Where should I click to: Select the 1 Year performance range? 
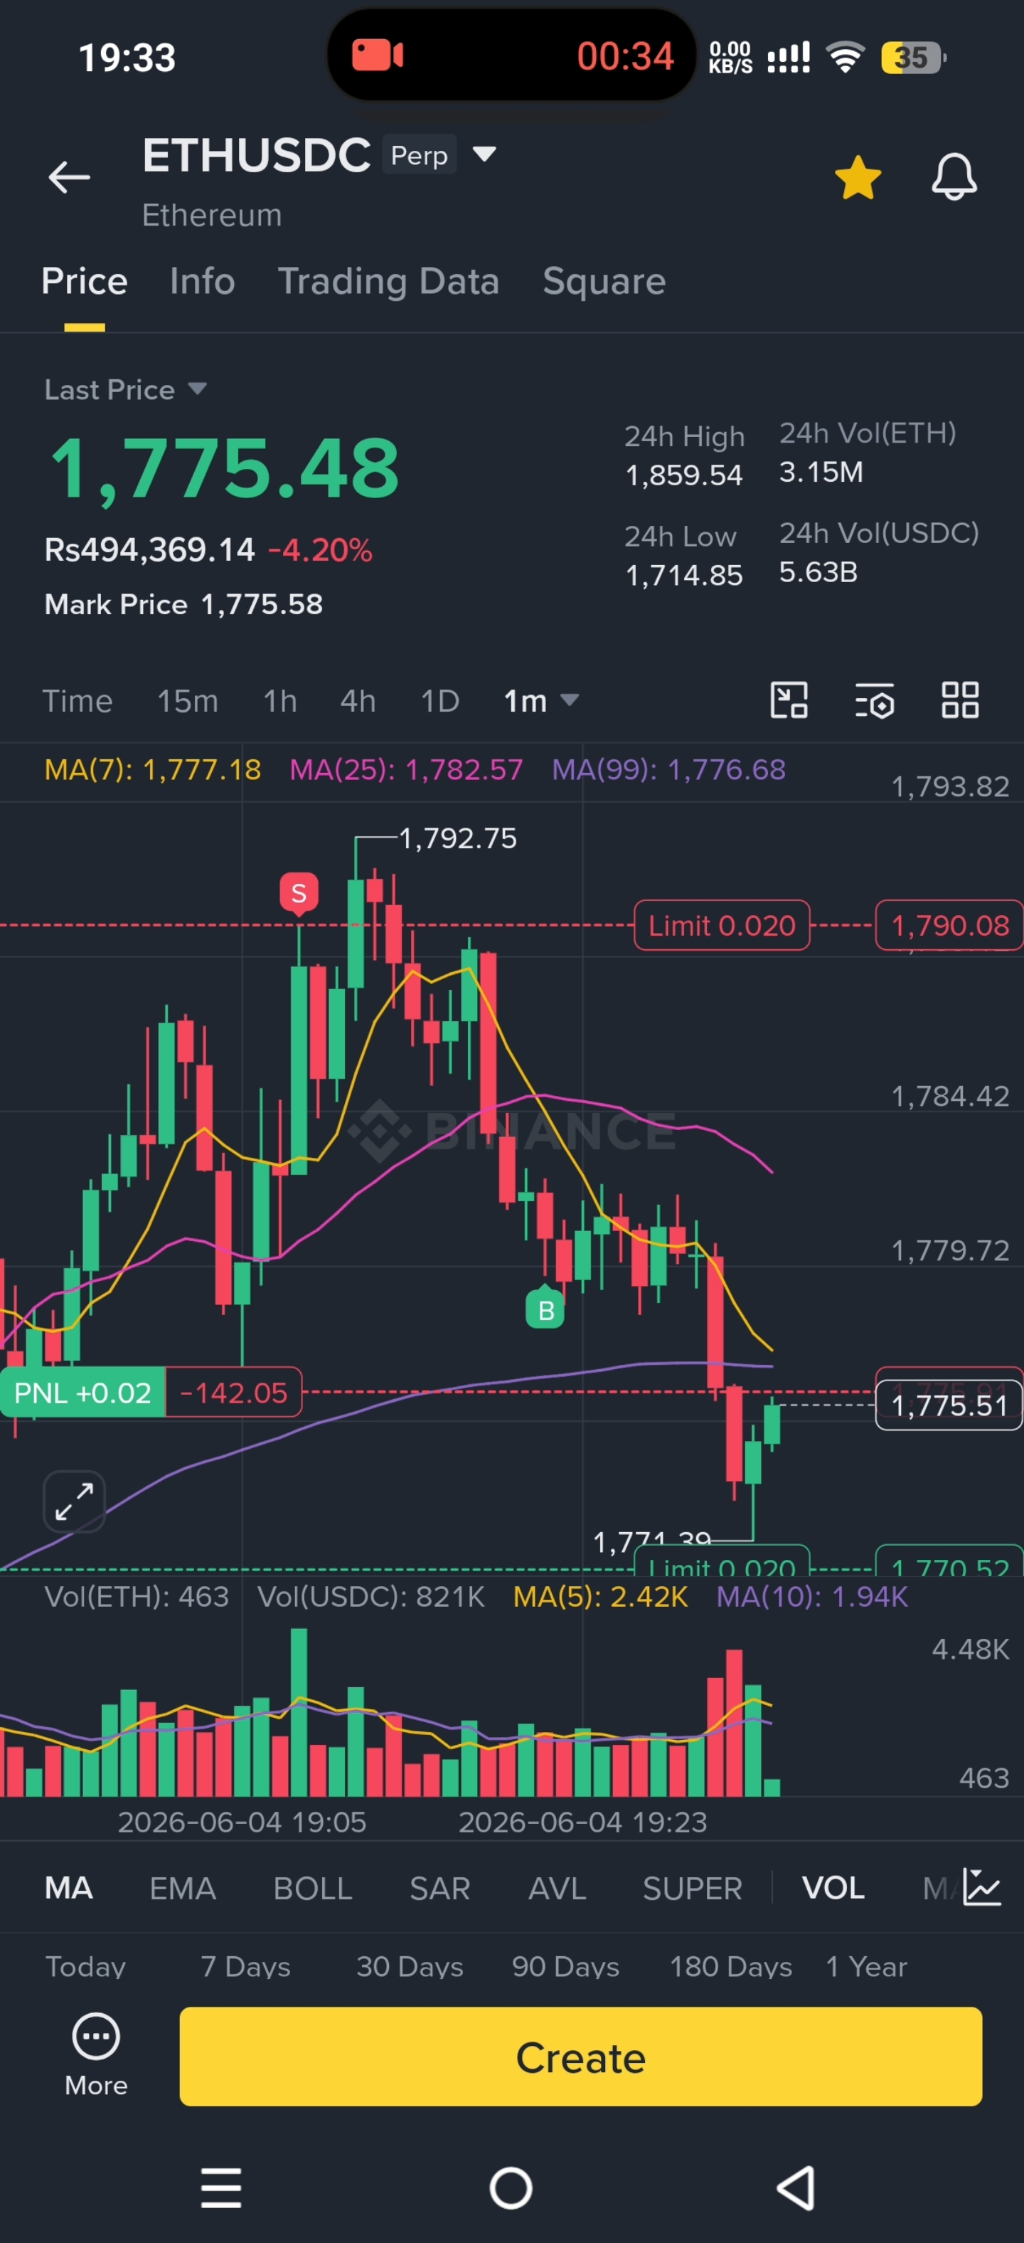(867, 1966)
